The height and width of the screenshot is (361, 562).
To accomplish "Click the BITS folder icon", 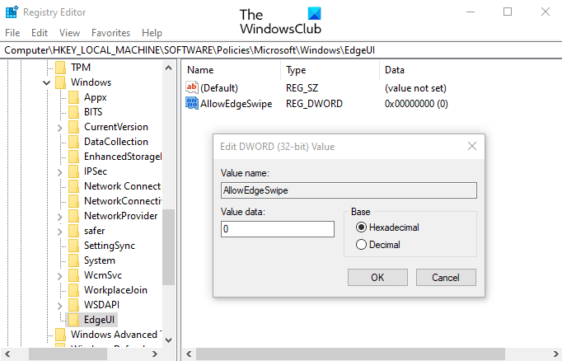I will pos(74,112).
